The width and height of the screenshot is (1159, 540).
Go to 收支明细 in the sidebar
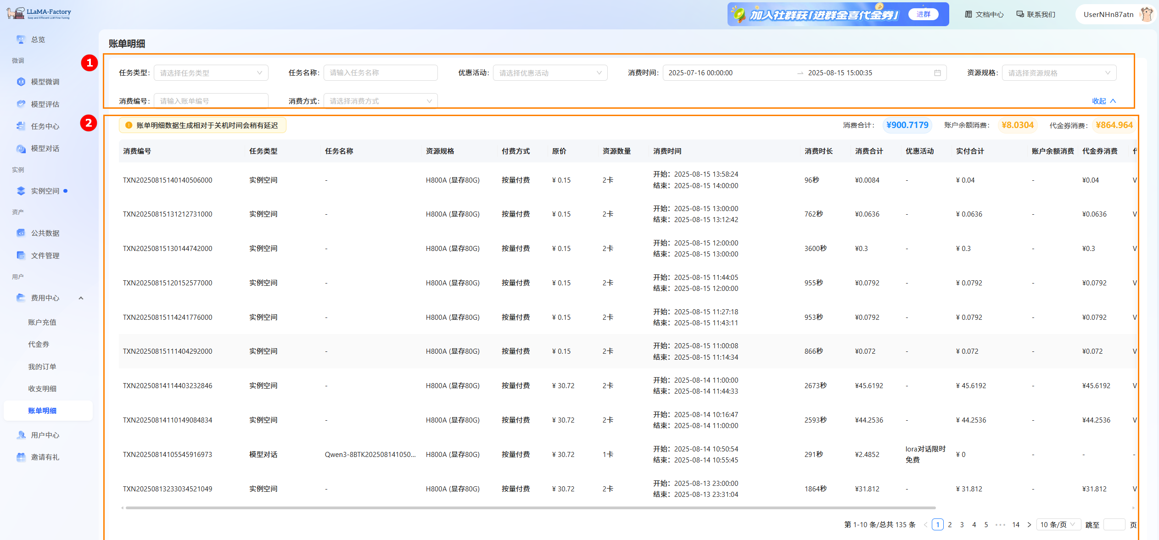point(42,389)
